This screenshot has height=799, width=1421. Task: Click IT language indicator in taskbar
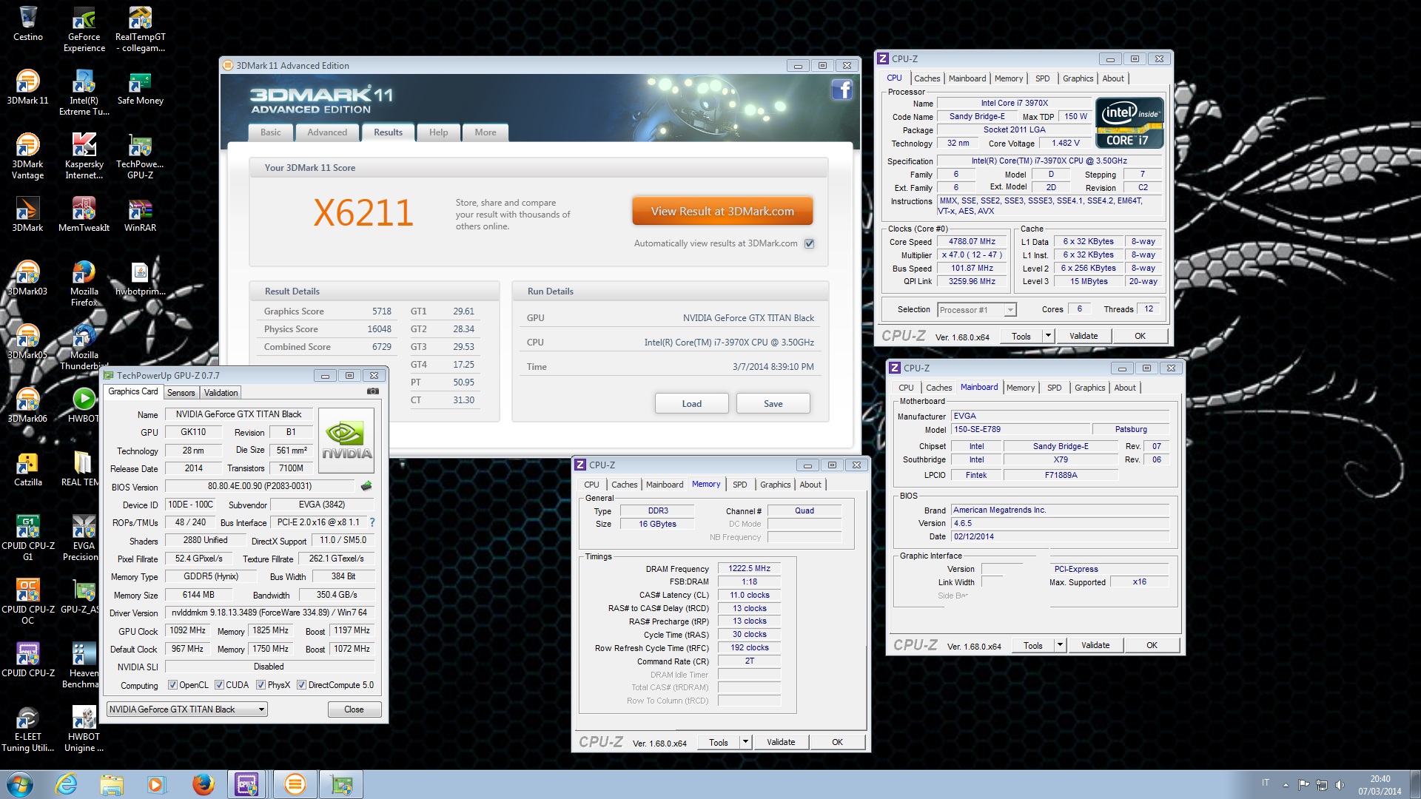(1265, 782)
